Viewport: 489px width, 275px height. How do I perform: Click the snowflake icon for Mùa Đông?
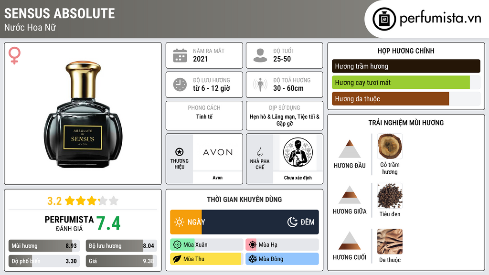click(253, 259)
